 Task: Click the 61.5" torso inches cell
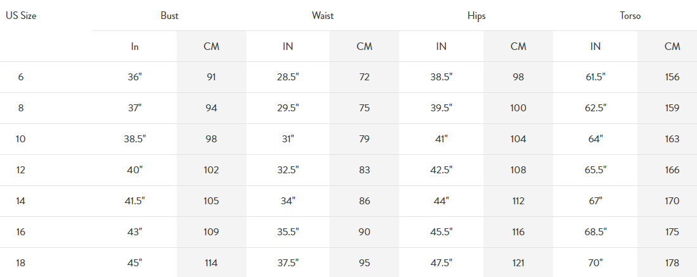(596, 77)
